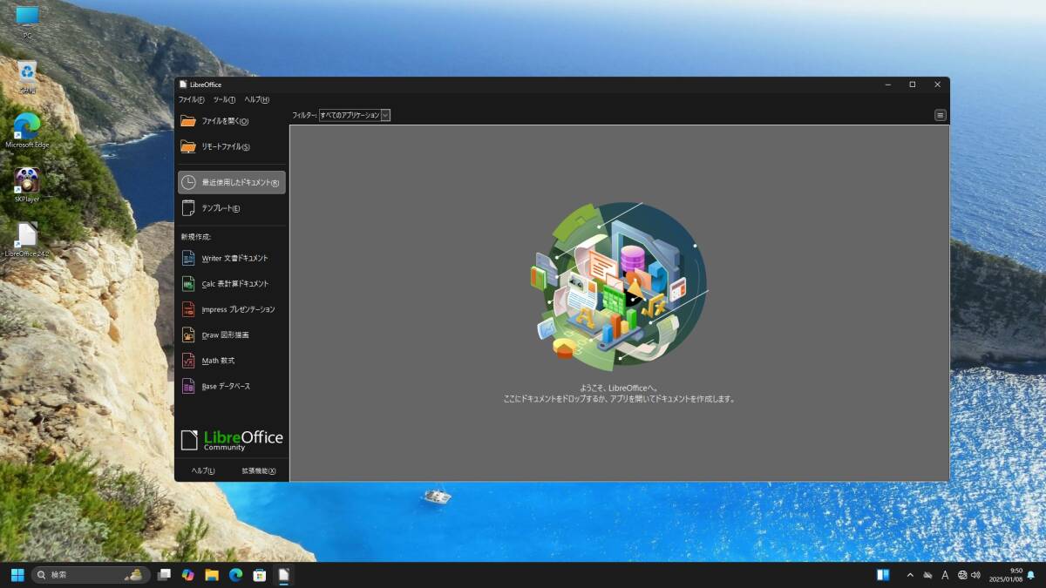Open the clock and calendar flyout

tap(1006, 575)
